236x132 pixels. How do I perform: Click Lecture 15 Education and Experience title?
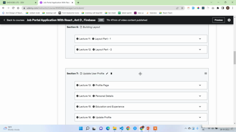pyautogui.click(x=110, y=107)
